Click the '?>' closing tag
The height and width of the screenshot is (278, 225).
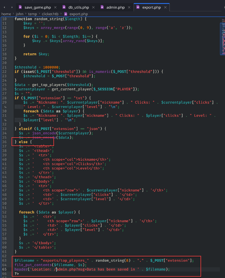click(17, 274)
